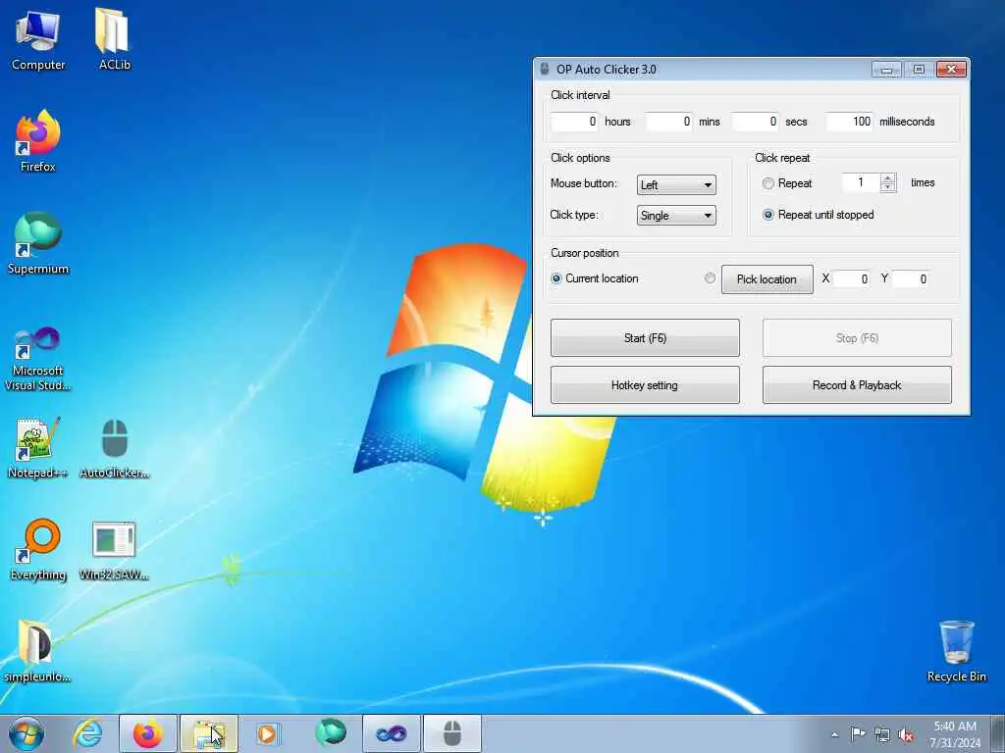Decrease repeat times with down arrow

pyautogui.click(x=887, y=187)
